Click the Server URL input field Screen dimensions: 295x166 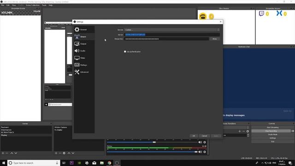coord(172,35)
